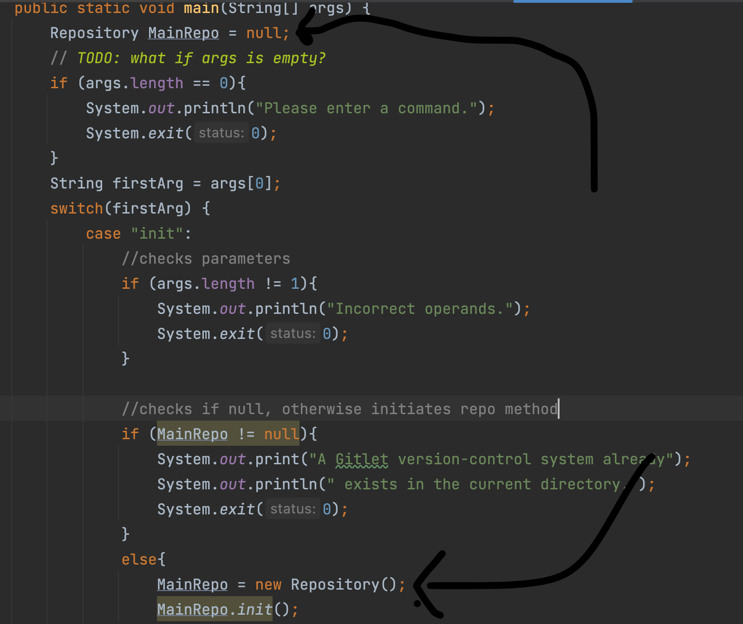Click status hint below "Please enter a command"
Viewport: 743px width, 624px height.
point(221,133)
